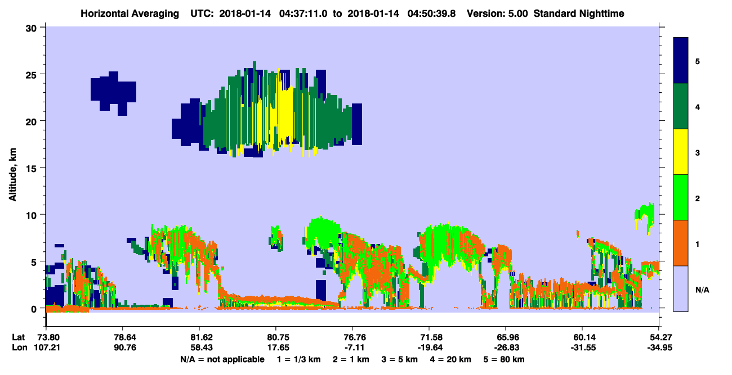Click the isolated dark blue blob near 23 km
The width and height of the screenshot is (732, 375).
(113, 93)
